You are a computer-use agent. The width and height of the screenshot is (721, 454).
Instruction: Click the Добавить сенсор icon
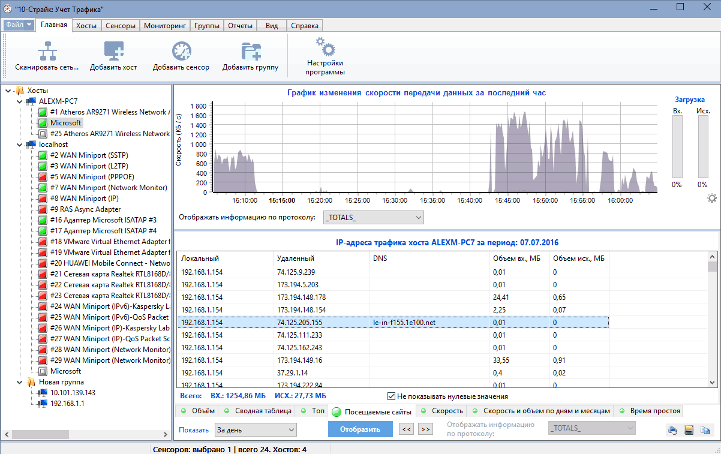tap(181, 51)
